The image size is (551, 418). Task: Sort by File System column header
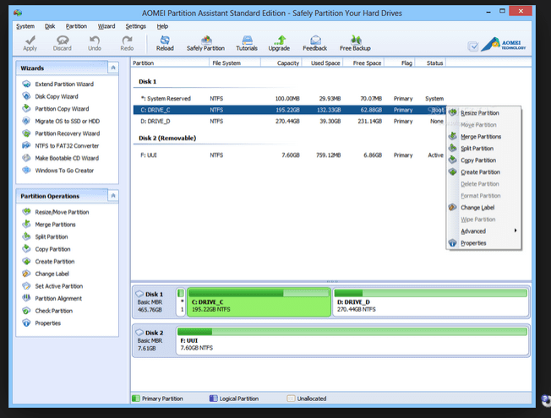coord(235,62)
